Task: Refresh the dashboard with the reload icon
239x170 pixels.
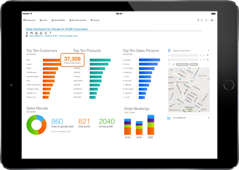Action: [x=202, y=20]
